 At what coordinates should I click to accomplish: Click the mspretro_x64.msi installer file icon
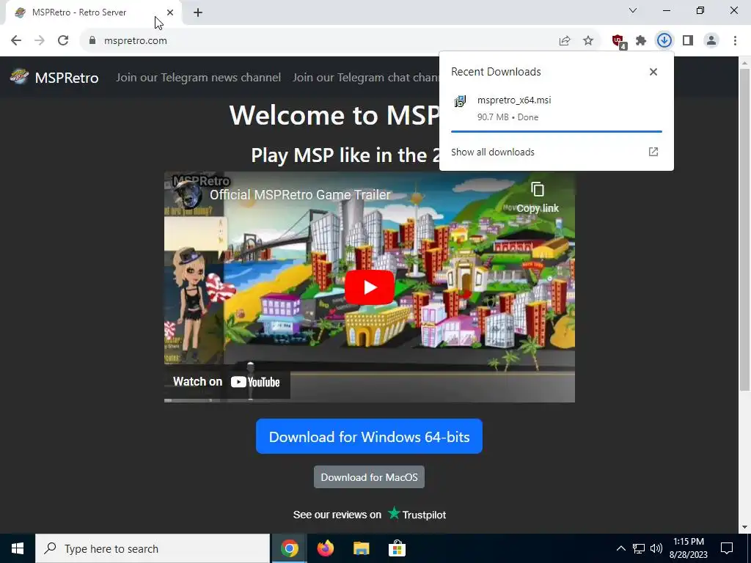[460, 101]
